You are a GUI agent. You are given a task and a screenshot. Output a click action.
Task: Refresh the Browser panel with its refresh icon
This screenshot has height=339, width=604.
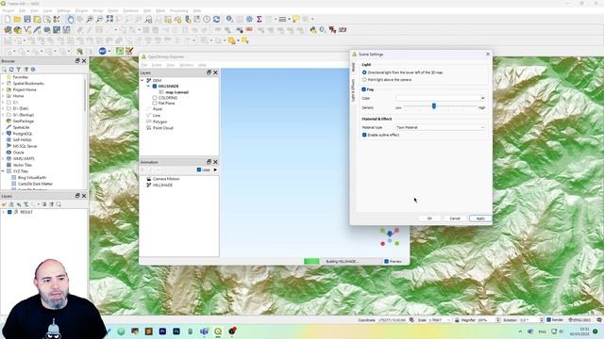[x=11, y=70]
